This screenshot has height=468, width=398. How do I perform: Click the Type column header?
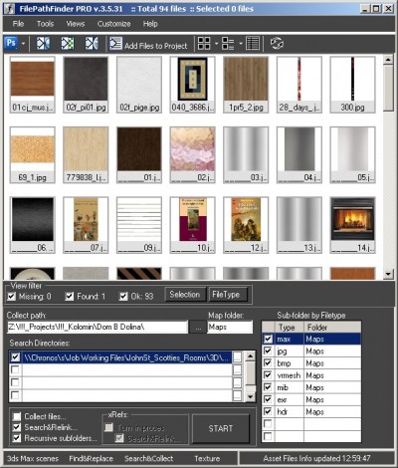tap(290, 328)
